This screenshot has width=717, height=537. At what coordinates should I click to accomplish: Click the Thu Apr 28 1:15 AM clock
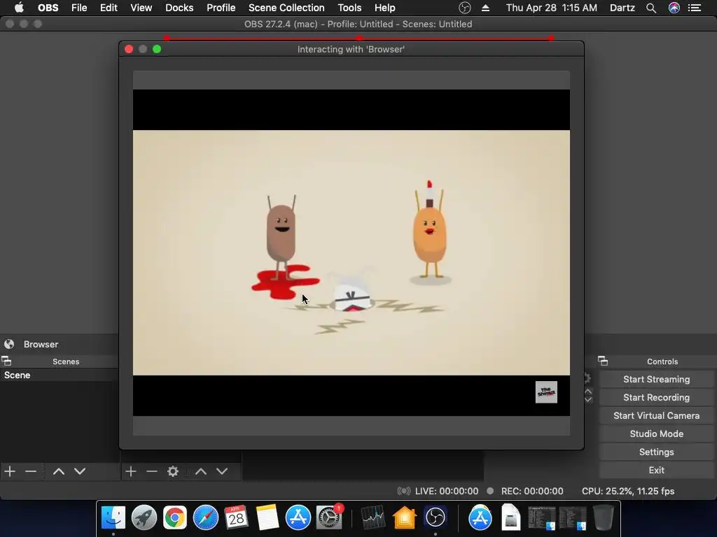[x=552, y=8]
